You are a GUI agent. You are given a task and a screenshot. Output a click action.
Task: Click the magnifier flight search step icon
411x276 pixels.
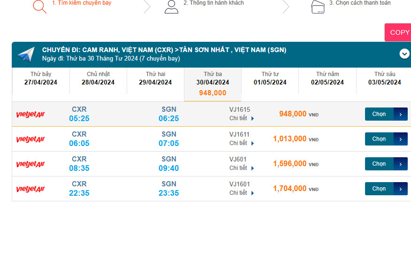(x=39, y=6)
